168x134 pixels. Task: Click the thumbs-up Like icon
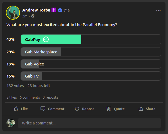pyautogui.click(x=16, y=109)
